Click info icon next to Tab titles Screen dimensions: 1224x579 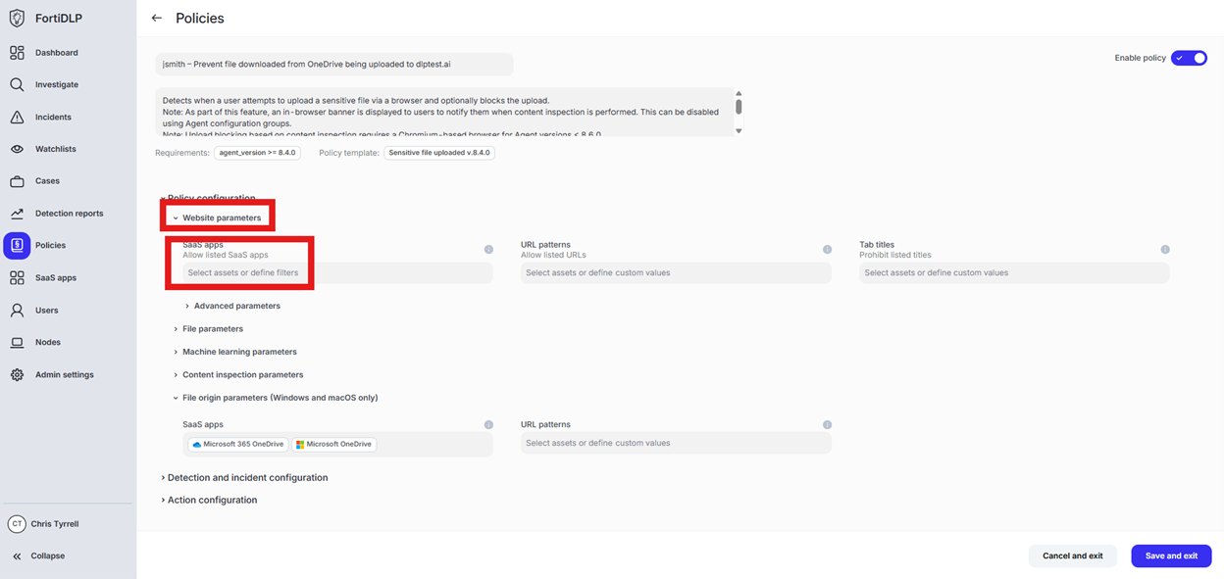pyautogui.click(x=1165, y=250)
